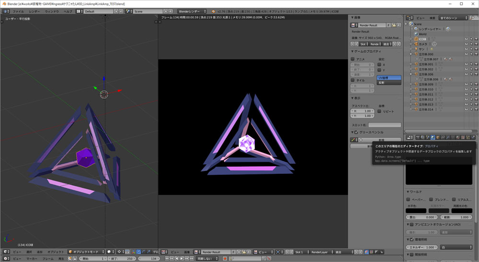Click the grease pencil draw icon
This screenshot has width=479, height=262.
353,140
